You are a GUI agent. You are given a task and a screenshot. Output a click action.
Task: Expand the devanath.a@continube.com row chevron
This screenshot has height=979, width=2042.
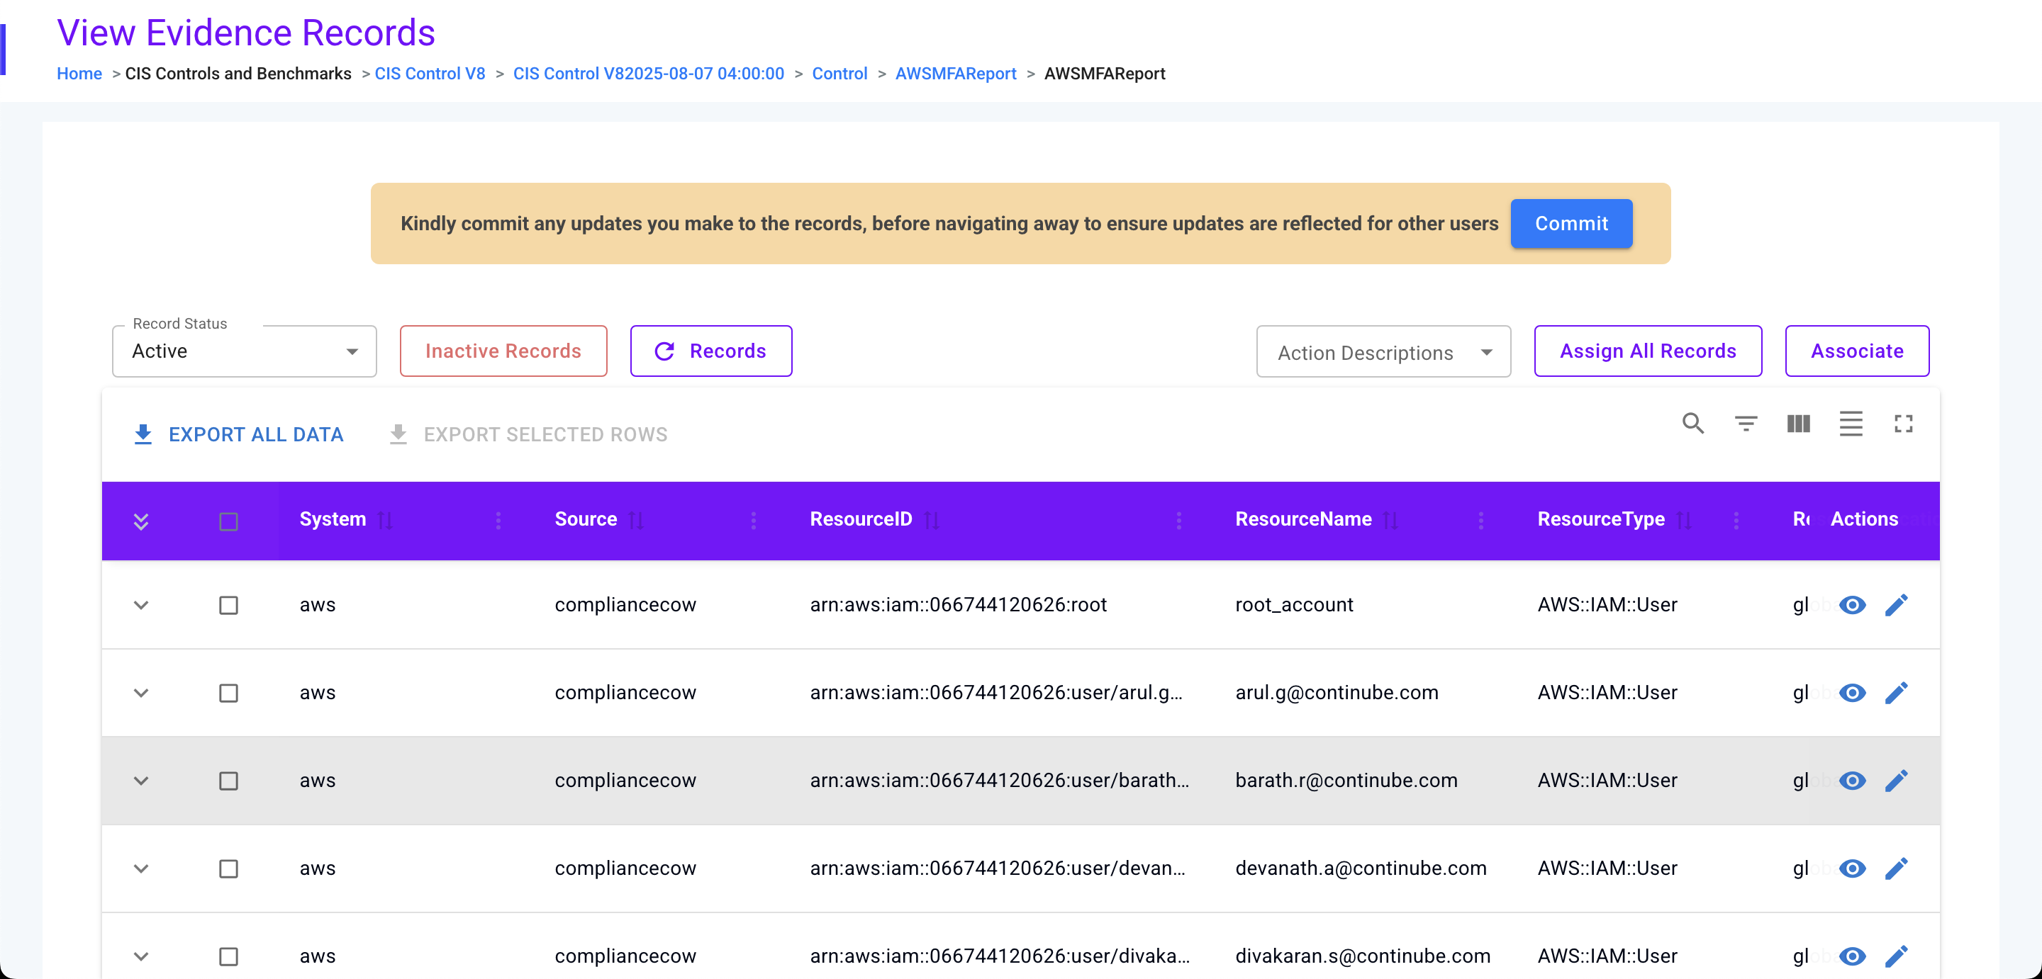click(x=141, y=869)
